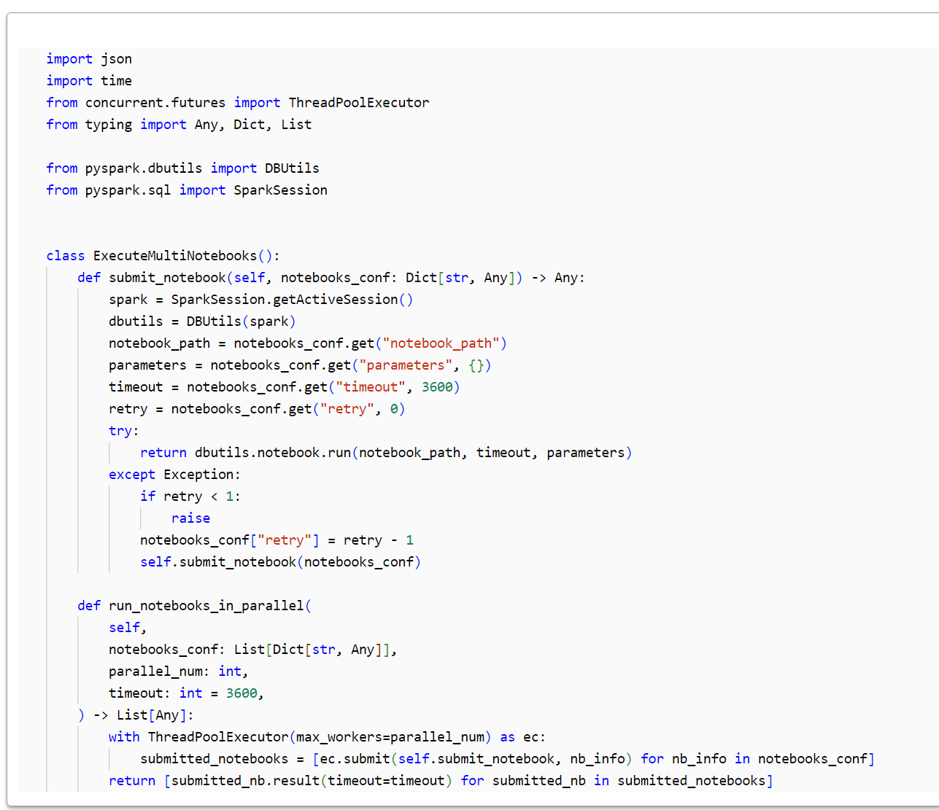The image size is (939, 810).
Task: Select the ThreadPoolExecutor import name
Action: [358, 102]
